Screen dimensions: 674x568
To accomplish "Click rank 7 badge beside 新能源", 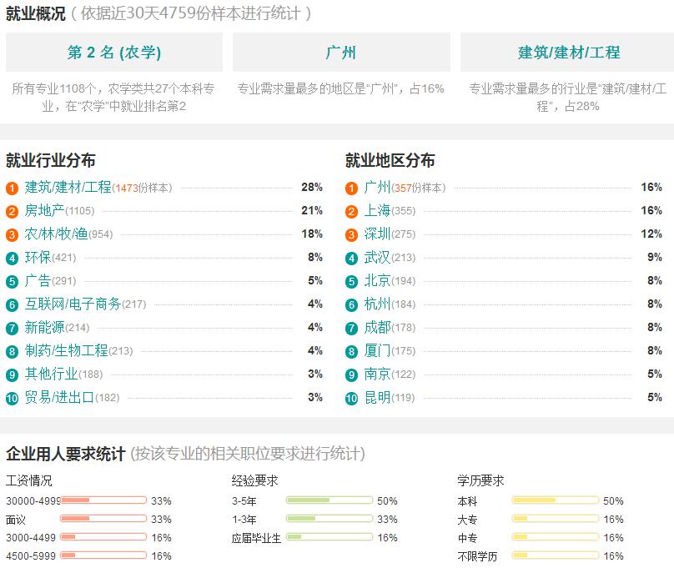I will coord(12,329).
